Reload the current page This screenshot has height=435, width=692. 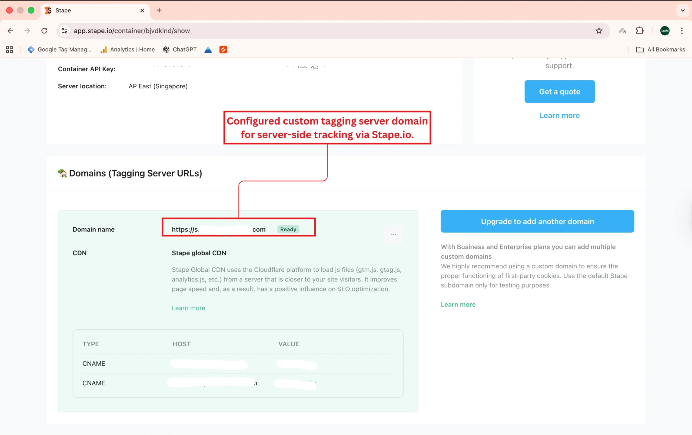(44, 31)
